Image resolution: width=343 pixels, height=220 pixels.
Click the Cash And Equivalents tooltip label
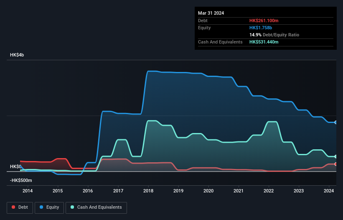click(x=220, y=42)
